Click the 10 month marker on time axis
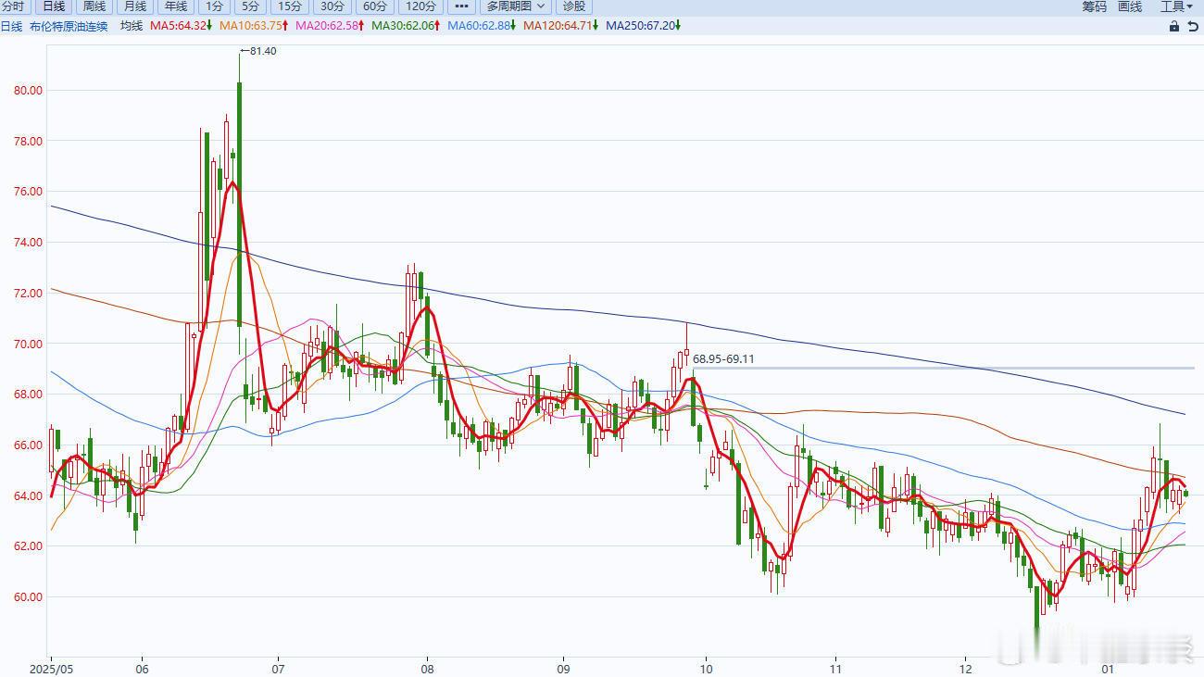Screen dimensions: 1204x677 pyautogui.click(x=707, y=669)
